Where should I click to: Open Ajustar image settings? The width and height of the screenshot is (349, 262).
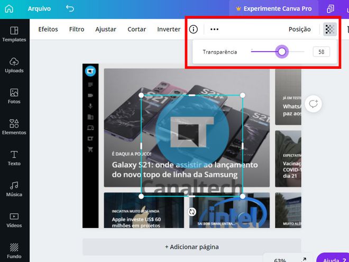click(x=106, y=29)
